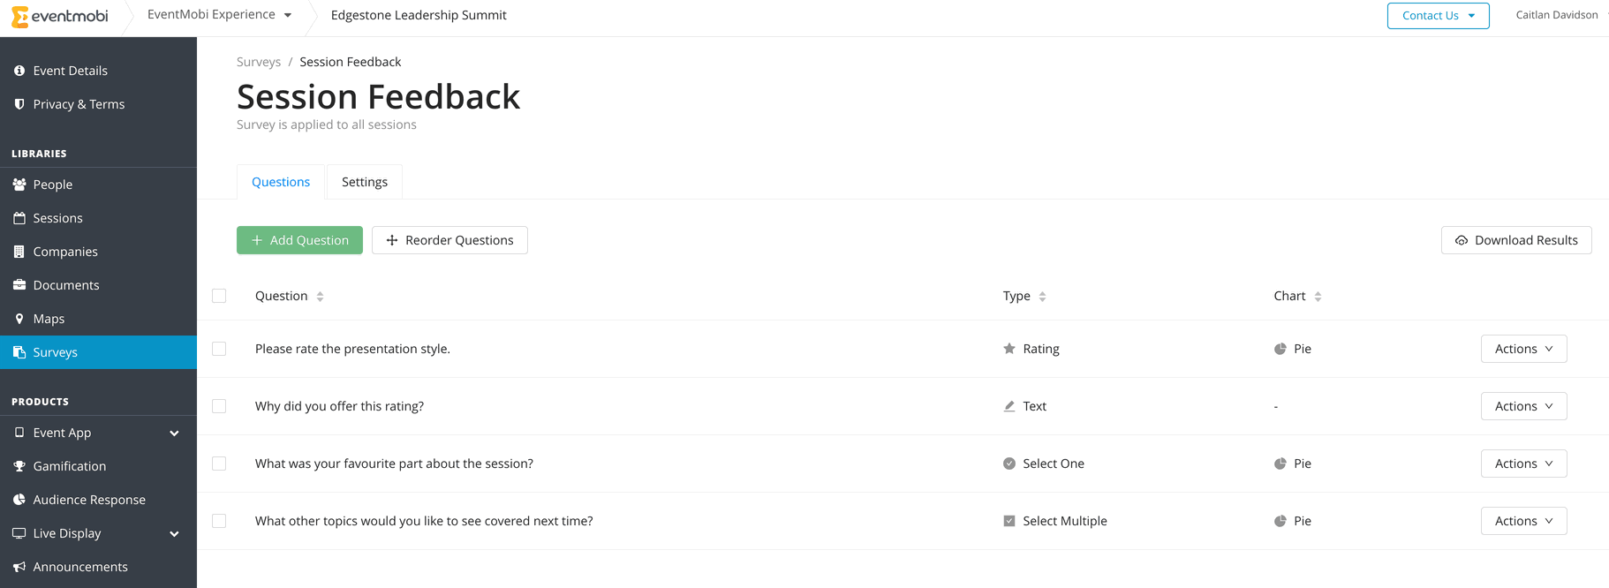The width and height of the screenshot is (1609, 588).
Task: Click the Audience Response pie icon
Action: coord(19,500)
